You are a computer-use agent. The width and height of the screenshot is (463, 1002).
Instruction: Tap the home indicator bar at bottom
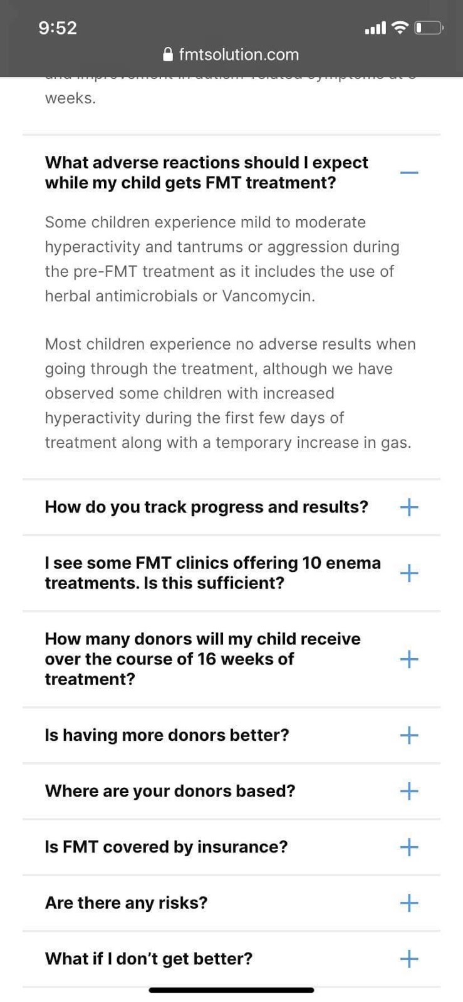pos(231,990)
